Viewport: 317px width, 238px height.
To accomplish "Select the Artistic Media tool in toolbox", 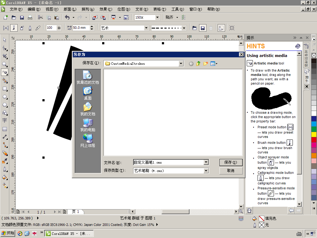I will (x=5, y=72).
